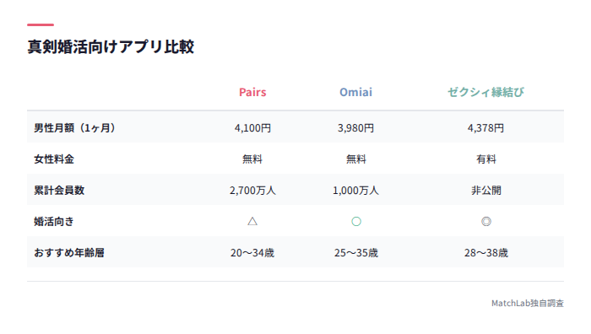
Task: Click the row label 累計会員数
Action: click(59, 191)
